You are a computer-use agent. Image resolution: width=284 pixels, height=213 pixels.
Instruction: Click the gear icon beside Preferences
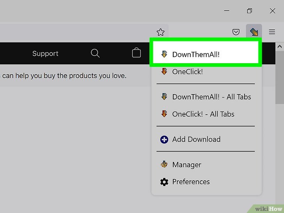tap(164, 182)
